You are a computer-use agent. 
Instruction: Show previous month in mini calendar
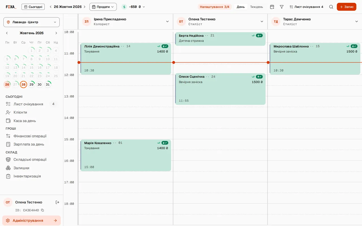coord(7,33)
